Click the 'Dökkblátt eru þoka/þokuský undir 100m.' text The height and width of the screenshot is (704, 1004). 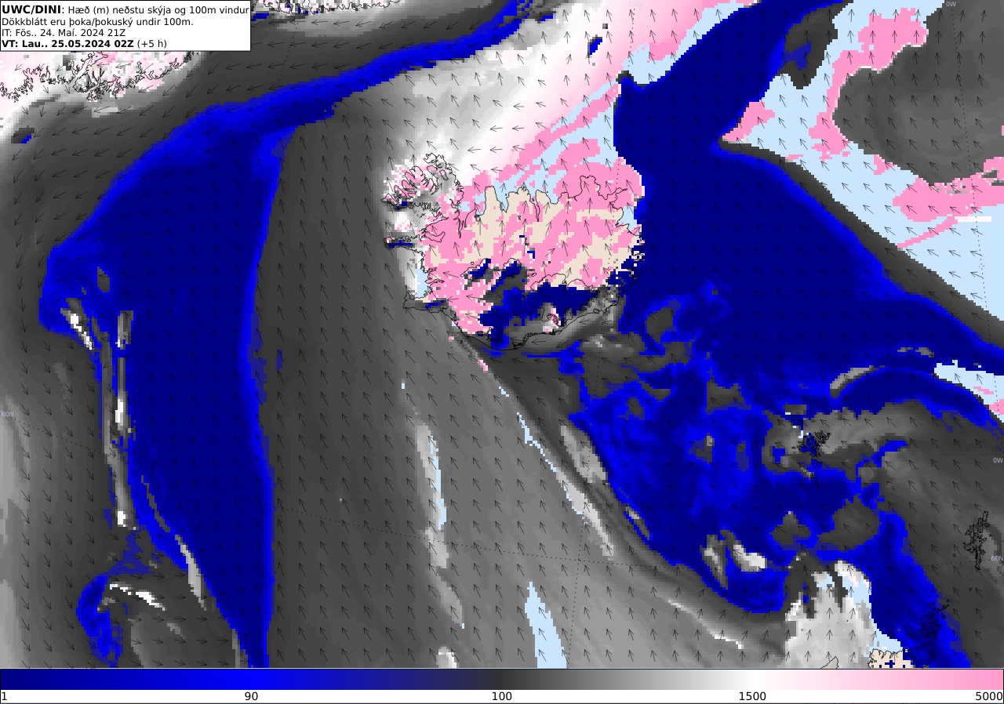pos(97,21)
